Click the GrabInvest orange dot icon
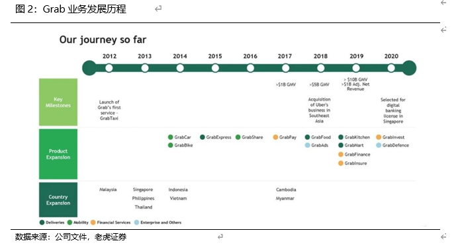 click(379, 137)
